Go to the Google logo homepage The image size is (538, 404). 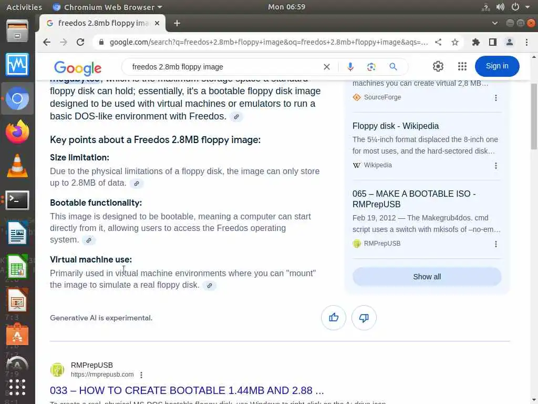pyautogui.click(x=78, y=68)
